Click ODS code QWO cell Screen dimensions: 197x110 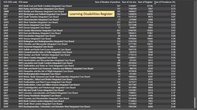click(x=6, y=22)
